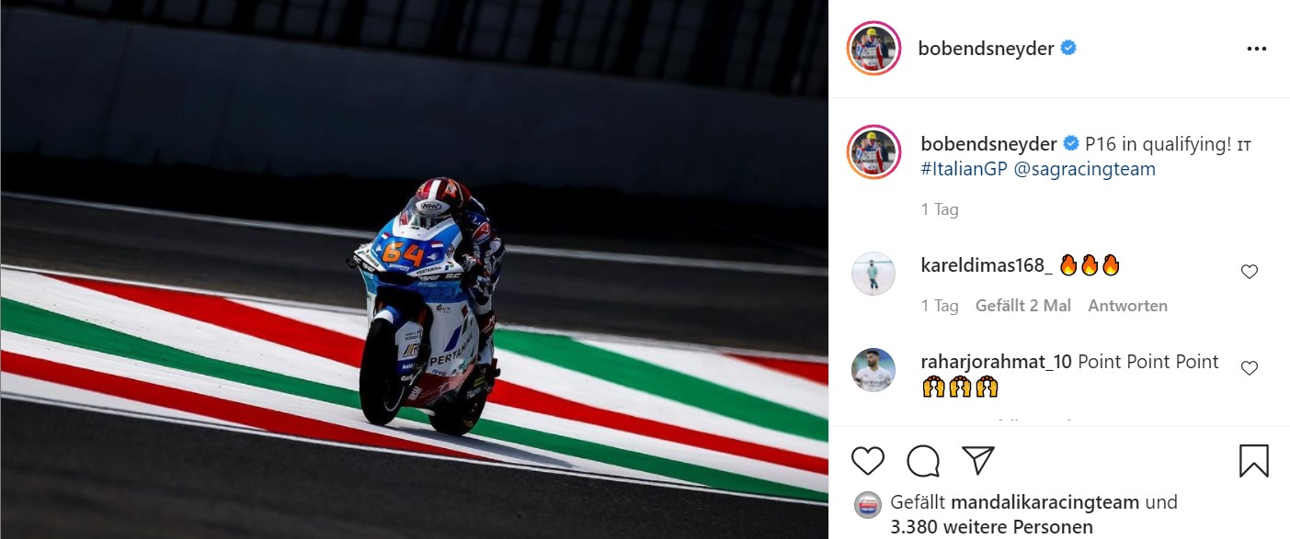This screenshot has height=539, width=1290.
Task: View raharjorahmat_10 profile picture
Action: (873, 370)
